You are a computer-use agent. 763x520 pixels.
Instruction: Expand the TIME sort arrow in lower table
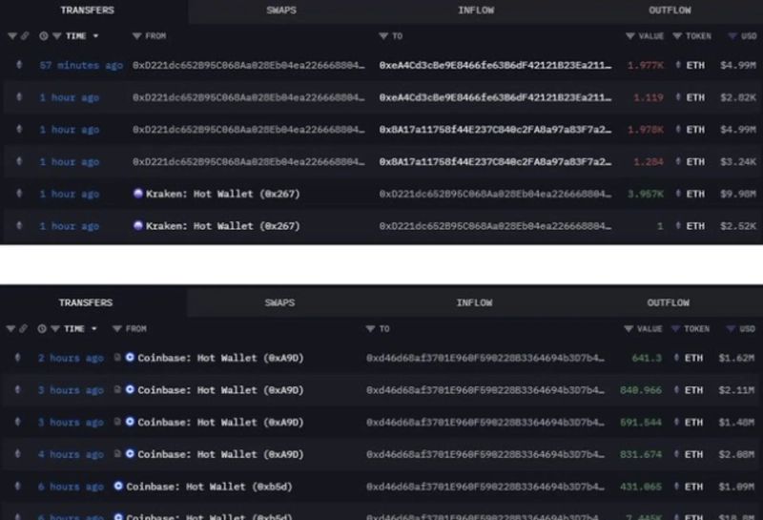coord(93,328)
